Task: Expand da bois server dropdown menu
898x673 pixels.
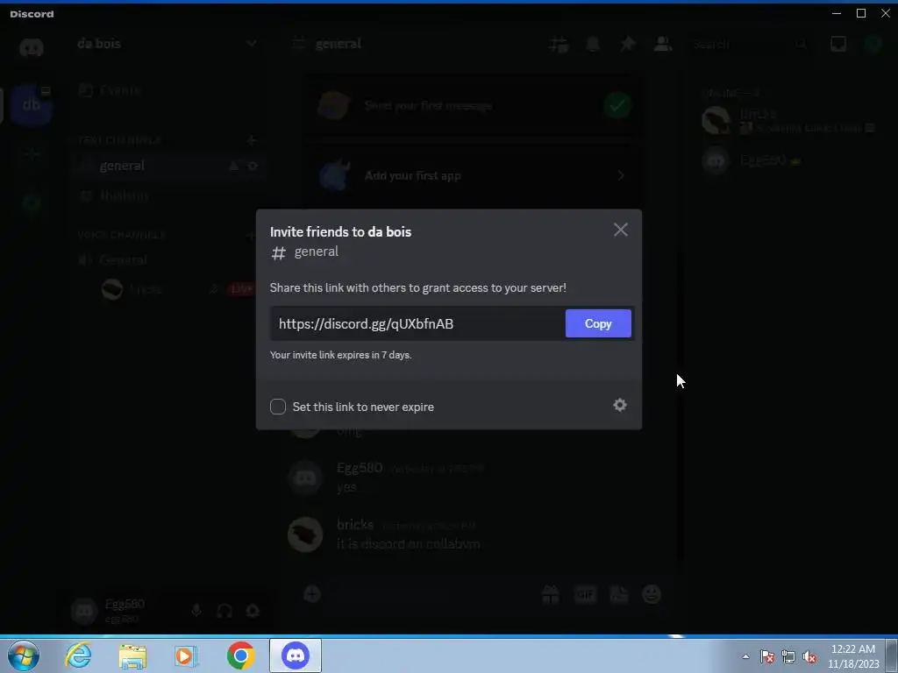Action: coord(251,44)
